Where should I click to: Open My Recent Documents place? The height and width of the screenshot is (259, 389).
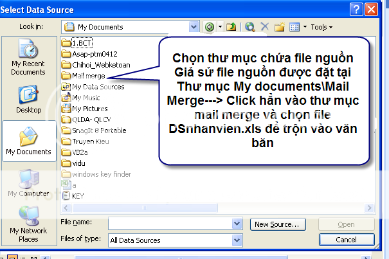[28, 57]
